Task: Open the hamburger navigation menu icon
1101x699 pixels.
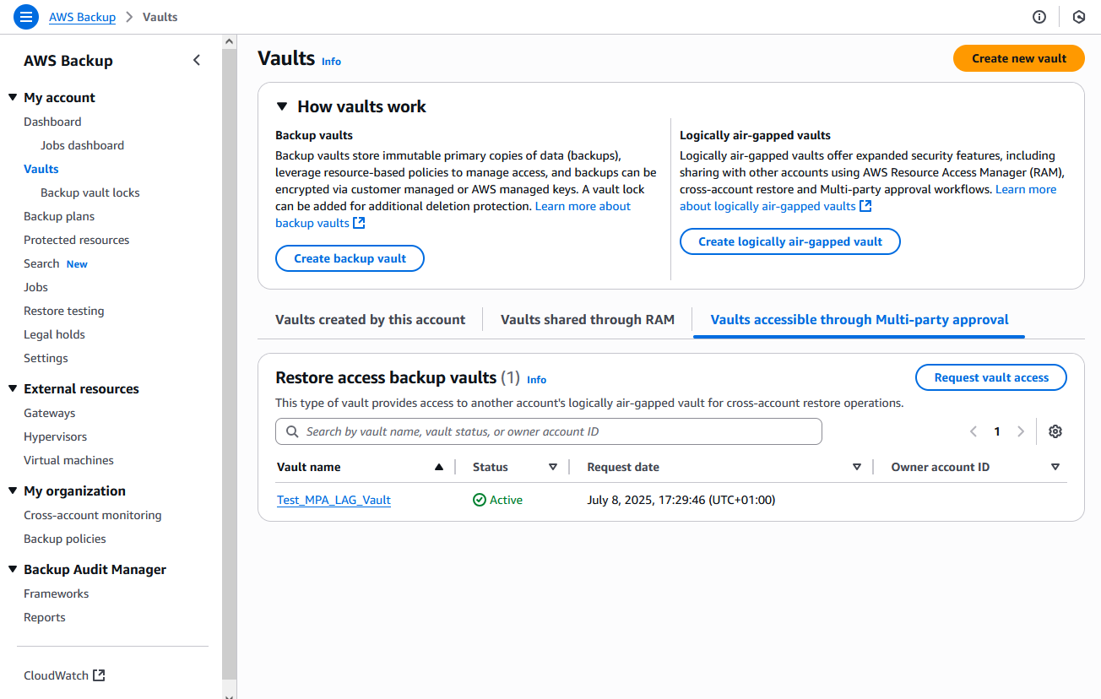Action: coord(26,17)
